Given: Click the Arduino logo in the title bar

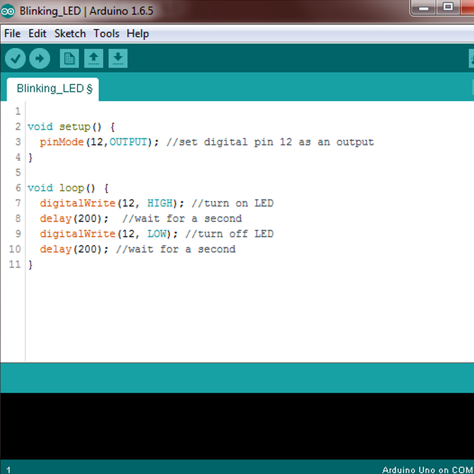Looking at the screenshot, I should [8, 10].
